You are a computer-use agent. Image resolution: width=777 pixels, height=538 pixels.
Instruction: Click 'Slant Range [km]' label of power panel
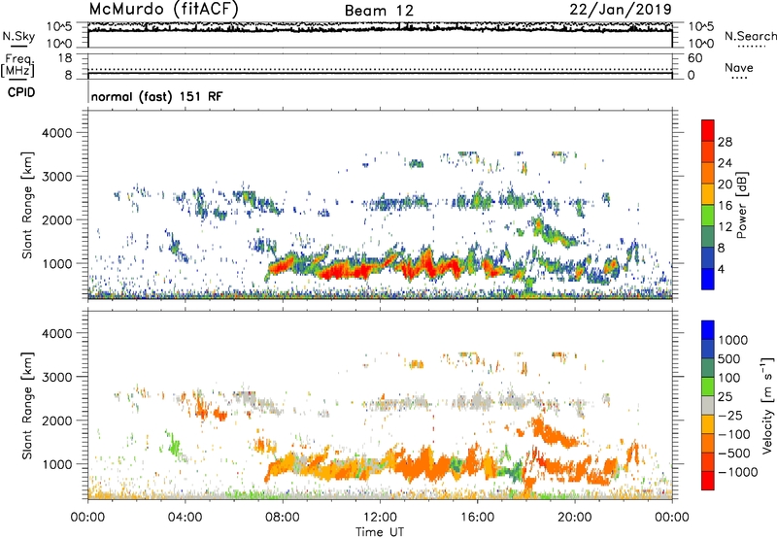[x=27, y=205]
